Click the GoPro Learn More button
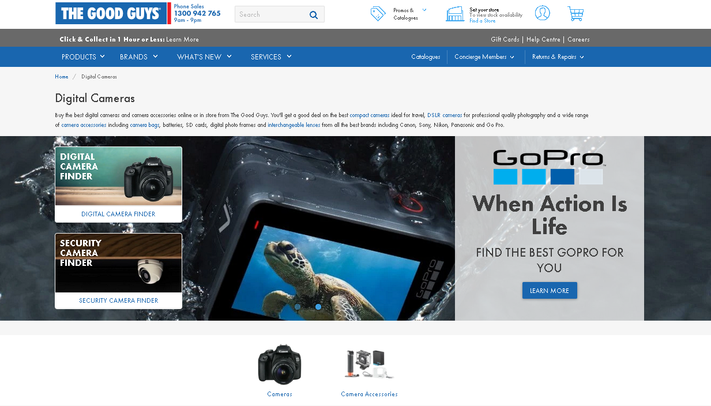 550,291
